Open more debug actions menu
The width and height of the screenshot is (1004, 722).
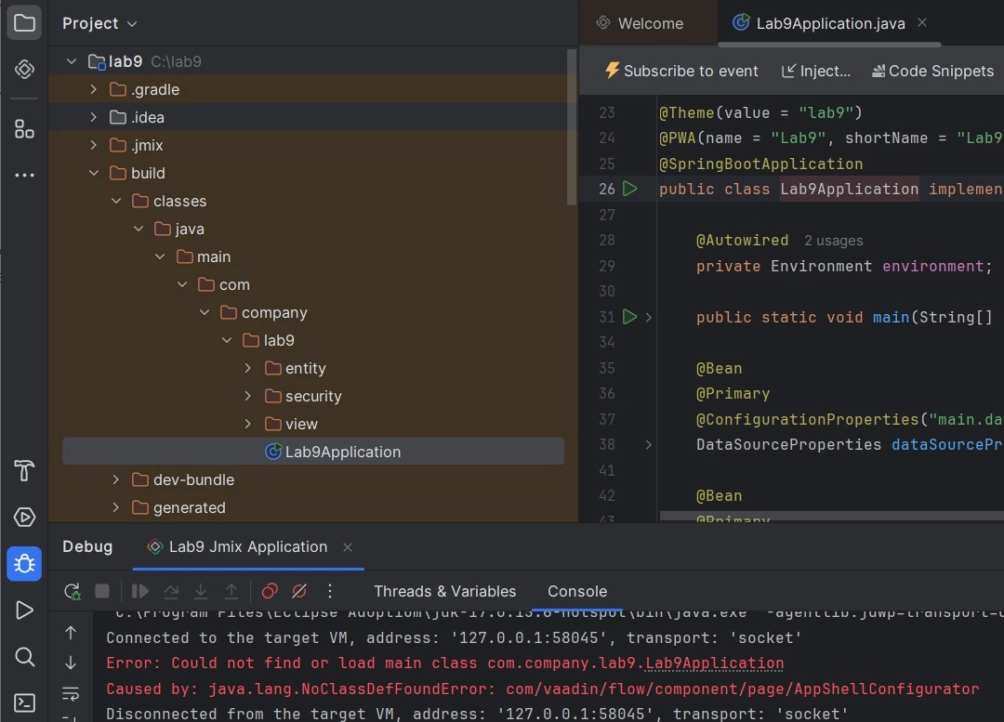(330, 591)
